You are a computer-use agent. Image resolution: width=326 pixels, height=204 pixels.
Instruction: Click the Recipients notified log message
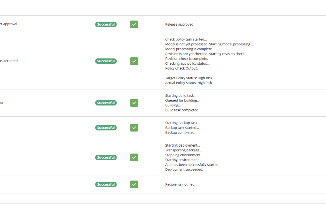[180, 184]
